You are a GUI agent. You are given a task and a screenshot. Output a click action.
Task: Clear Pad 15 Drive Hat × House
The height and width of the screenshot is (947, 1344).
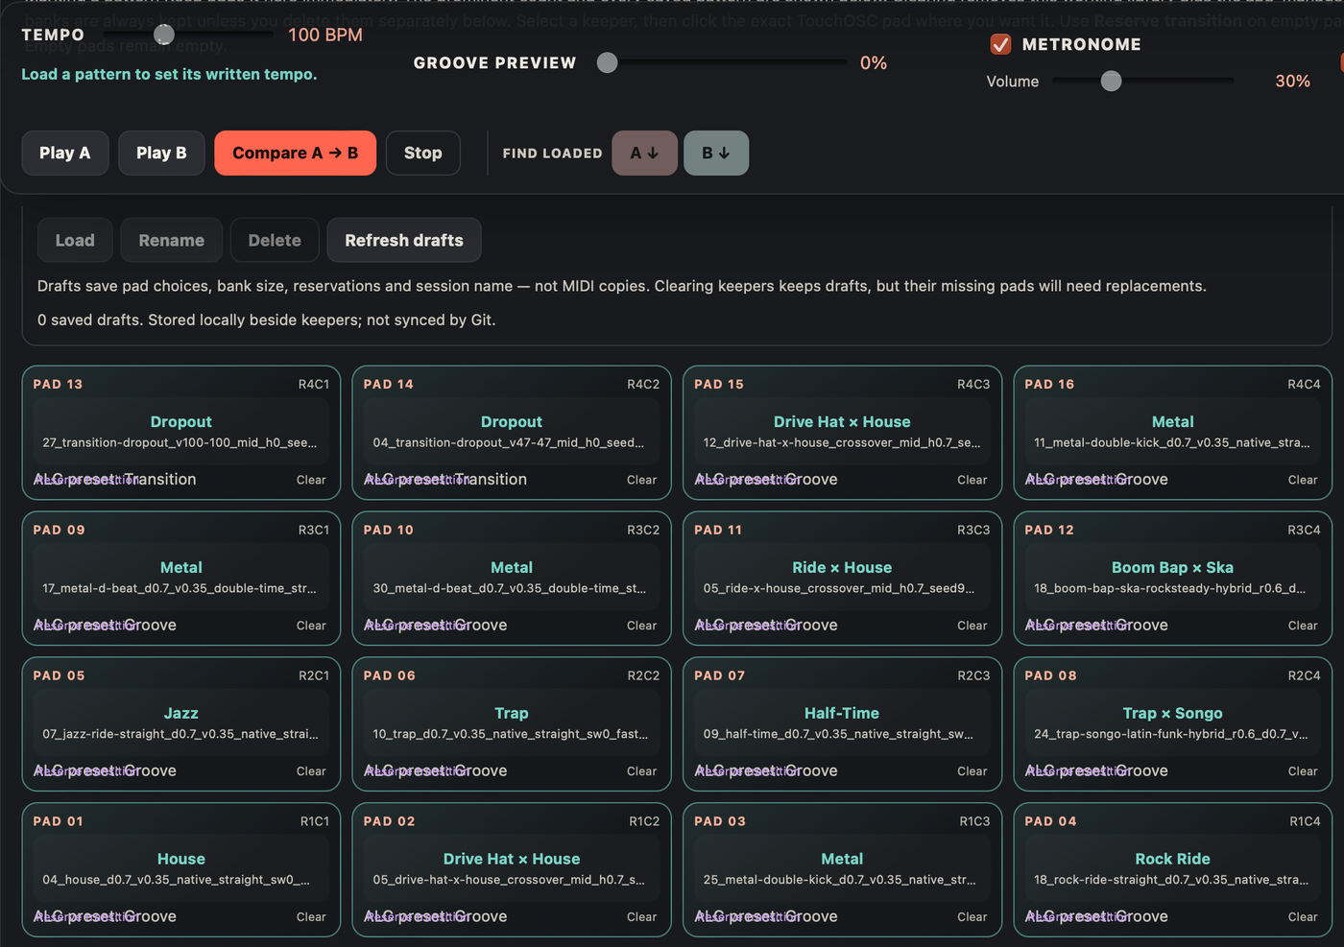click(x=972, y=480)
